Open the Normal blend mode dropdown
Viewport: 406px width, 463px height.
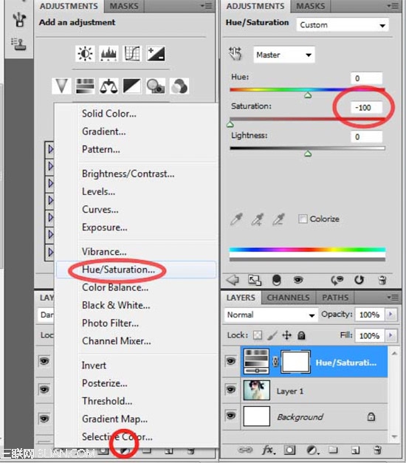pos(271,315)
